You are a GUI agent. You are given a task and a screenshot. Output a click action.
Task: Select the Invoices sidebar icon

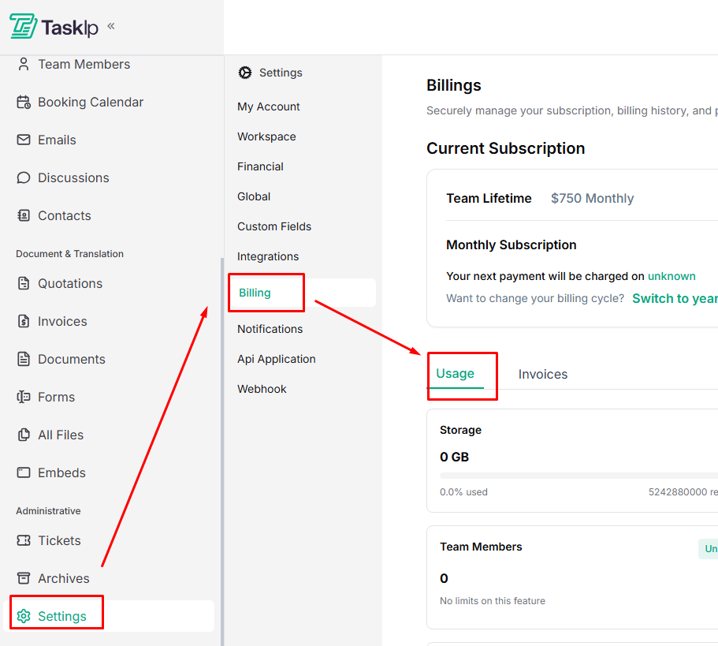tap(24, 321)
